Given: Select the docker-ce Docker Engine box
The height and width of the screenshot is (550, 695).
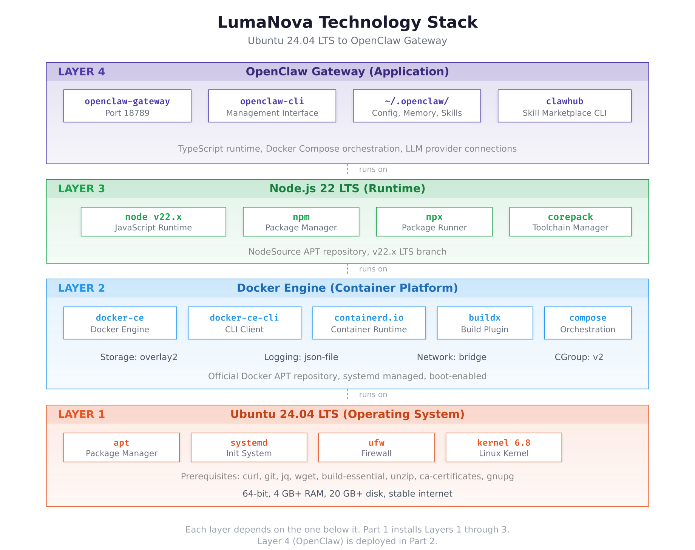Looking at the screenshot, I should pos(120,323).
